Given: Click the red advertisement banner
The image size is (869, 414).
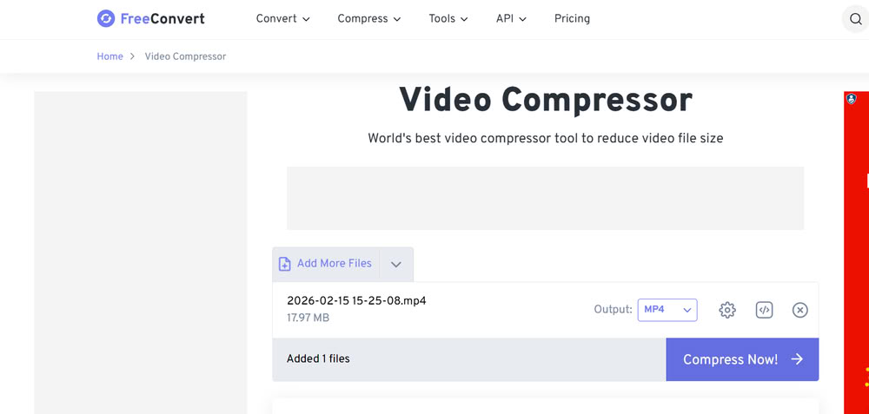Looking at the screenshot, I should 857,260.
